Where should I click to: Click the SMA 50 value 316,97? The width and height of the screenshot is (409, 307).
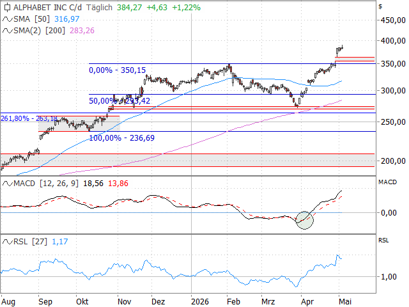(66, 19)
